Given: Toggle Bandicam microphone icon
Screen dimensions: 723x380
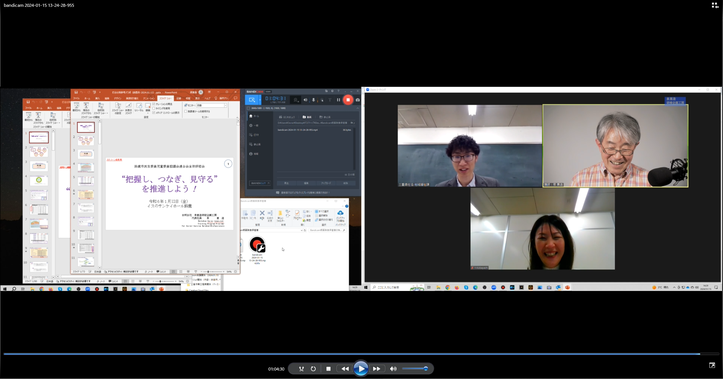Looking at the screenshot, I should [x=313, y=100].
